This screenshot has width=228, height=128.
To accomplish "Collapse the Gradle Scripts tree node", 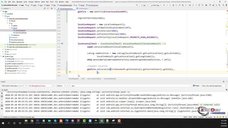I will [x=1, y=57].
